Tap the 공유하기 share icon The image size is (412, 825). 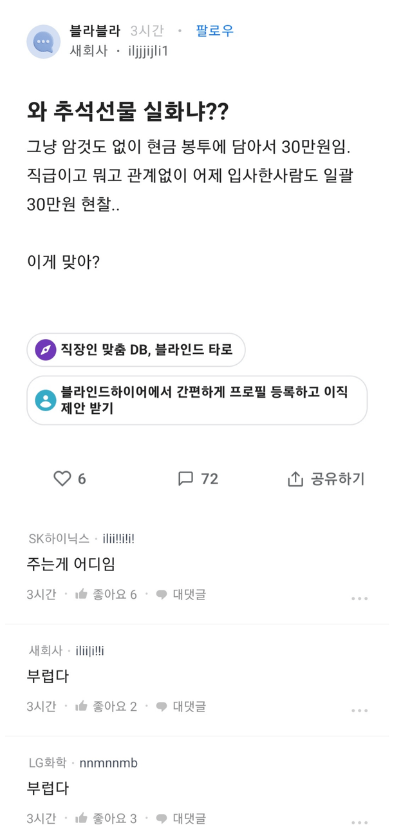tap(295, 479)
